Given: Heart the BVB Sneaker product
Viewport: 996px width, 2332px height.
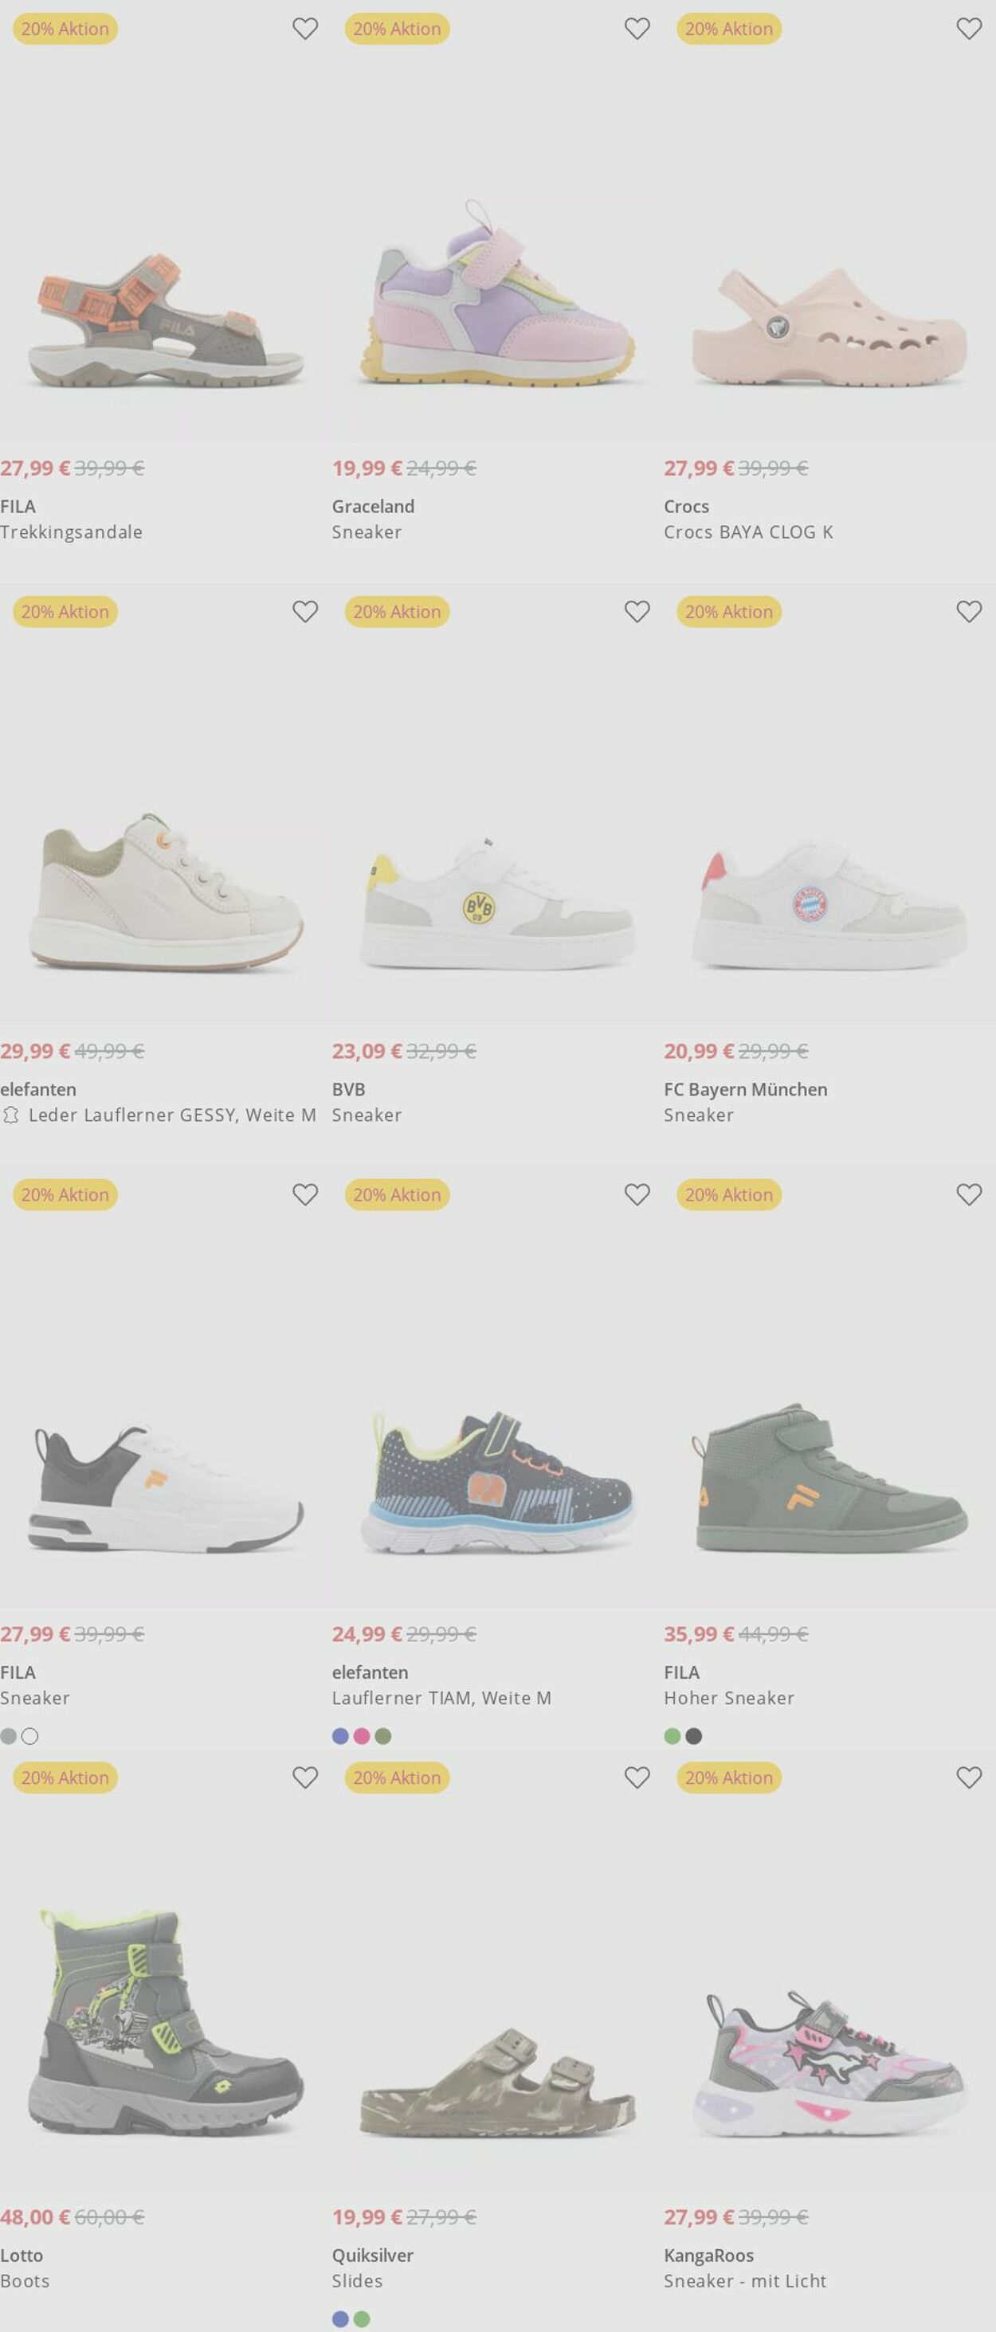Looking at the screenshot, I should (x=637, y=612).
